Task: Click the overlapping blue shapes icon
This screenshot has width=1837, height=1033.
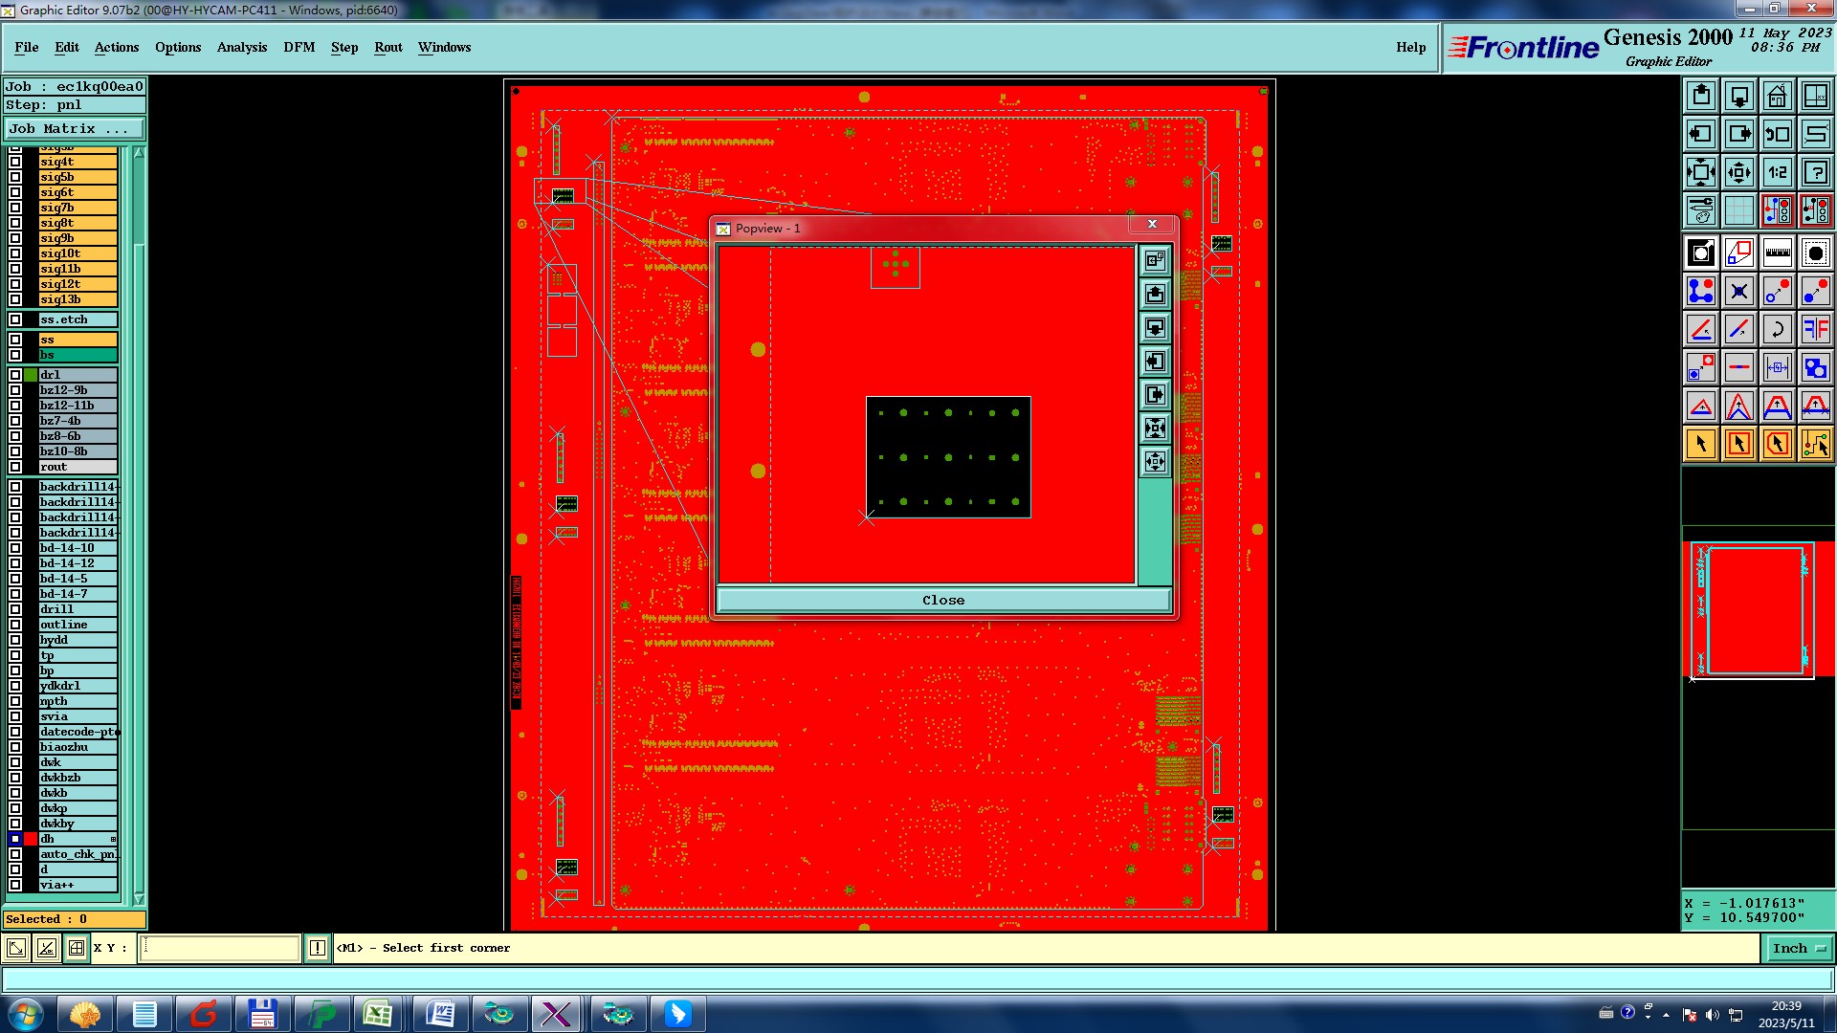Action: pos(1816,367)
